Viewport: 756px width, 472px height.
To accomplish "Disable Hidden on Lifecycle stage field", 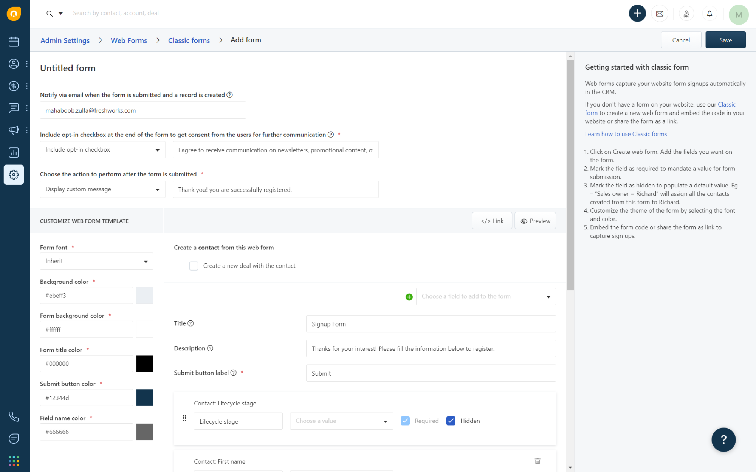I will tap(451, 421).
